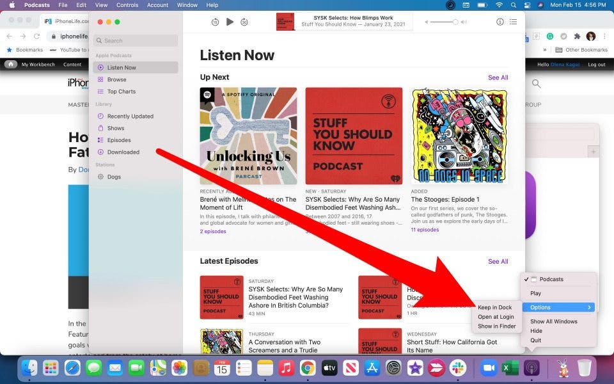
Task: Open Excel from the Dock
Action: point(510,368)
